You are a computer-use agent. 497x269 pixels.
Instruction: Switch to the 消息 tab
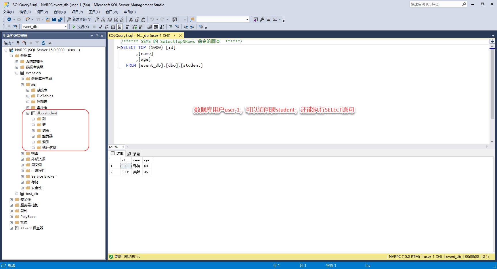point(133,154)
